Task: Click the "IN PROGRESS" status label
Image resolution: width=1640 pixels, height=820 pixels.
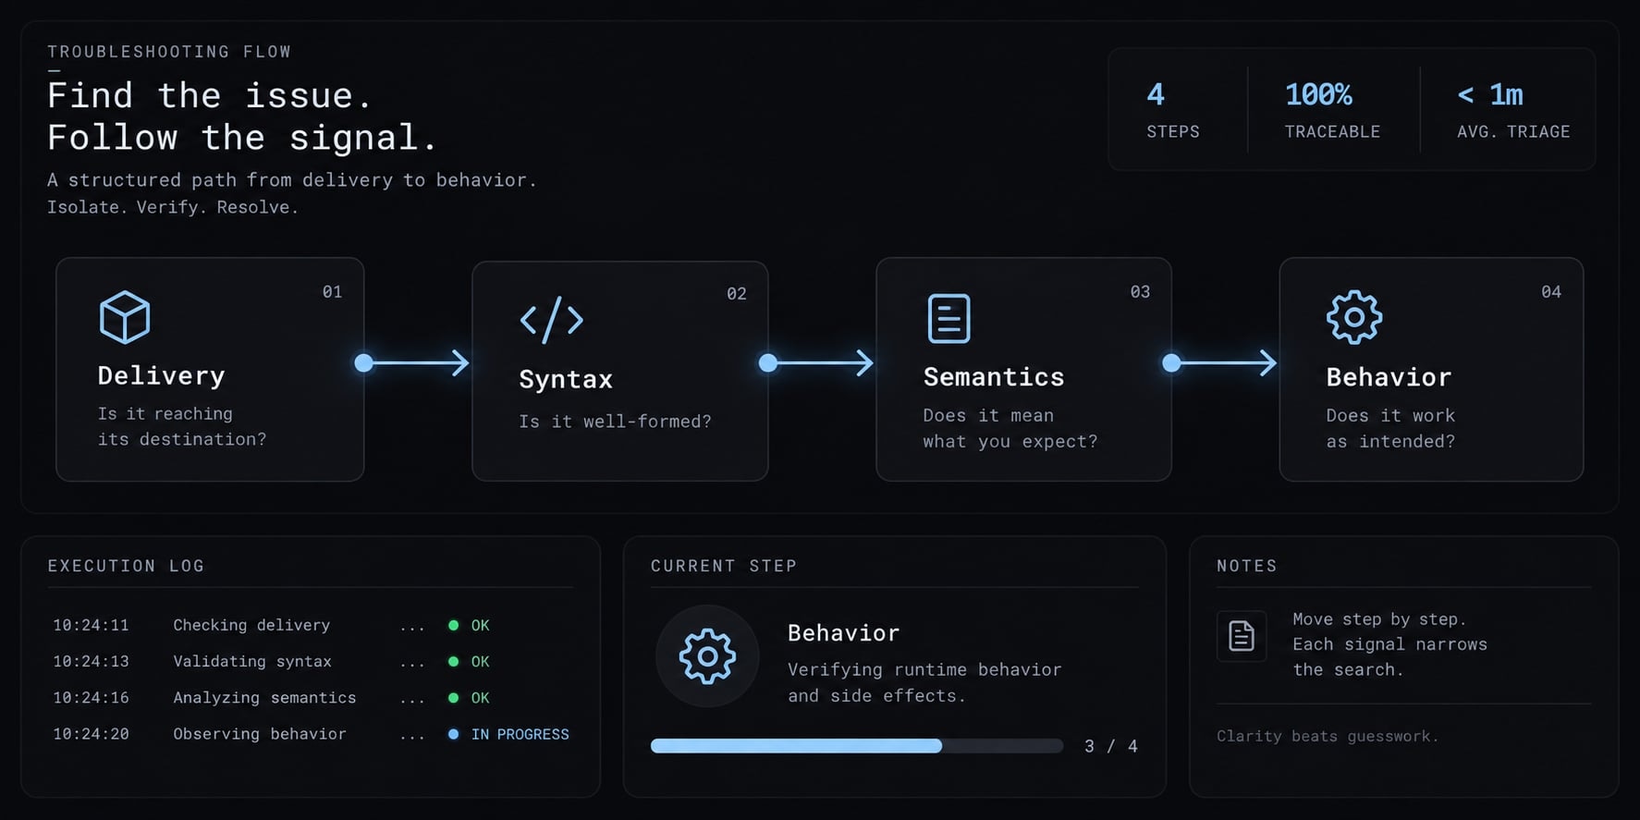Action: (520, 734)
